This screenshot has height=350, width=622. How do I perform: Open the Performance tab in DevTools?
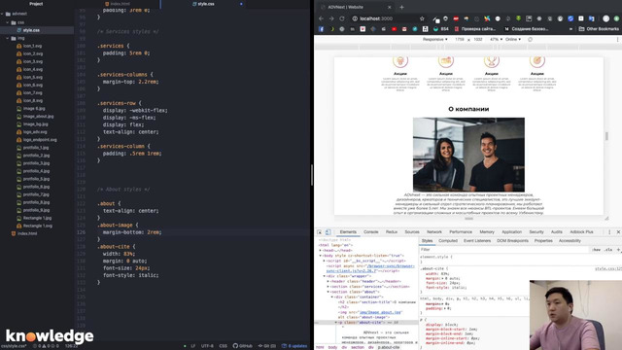click(461, 232)
